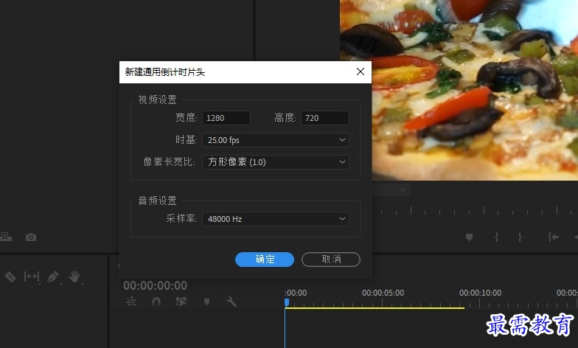This screenshot has width=578, height=348.
Task: Add Marker from the timeline header
Action: click(206, 302)
